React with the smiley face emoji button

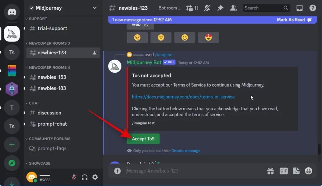coord(185,37)
